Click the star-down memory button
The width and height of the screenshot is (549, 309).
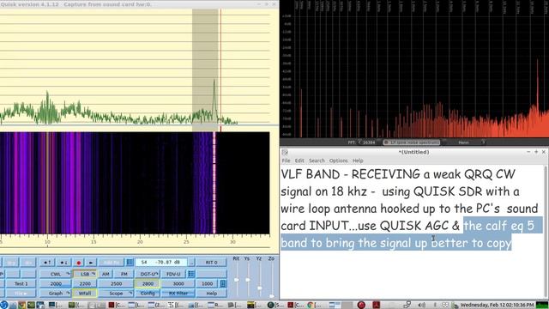[63, 263]
